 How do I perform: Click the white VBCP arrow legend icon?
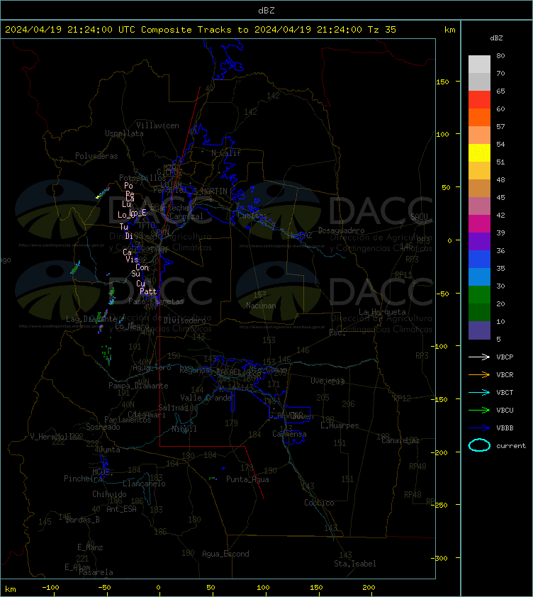[x=479, y=357]
